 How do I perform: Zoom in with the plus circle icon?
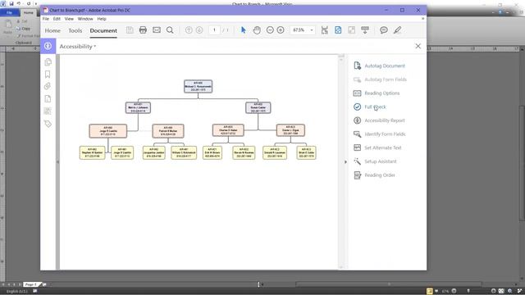coord(281,30)
